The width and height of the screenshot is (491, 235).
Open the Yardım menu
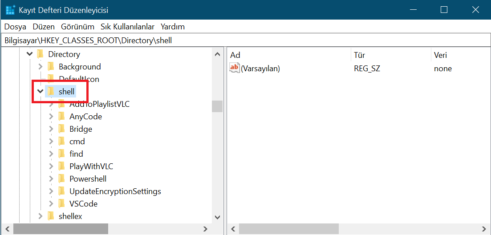(x=173, y=27)
